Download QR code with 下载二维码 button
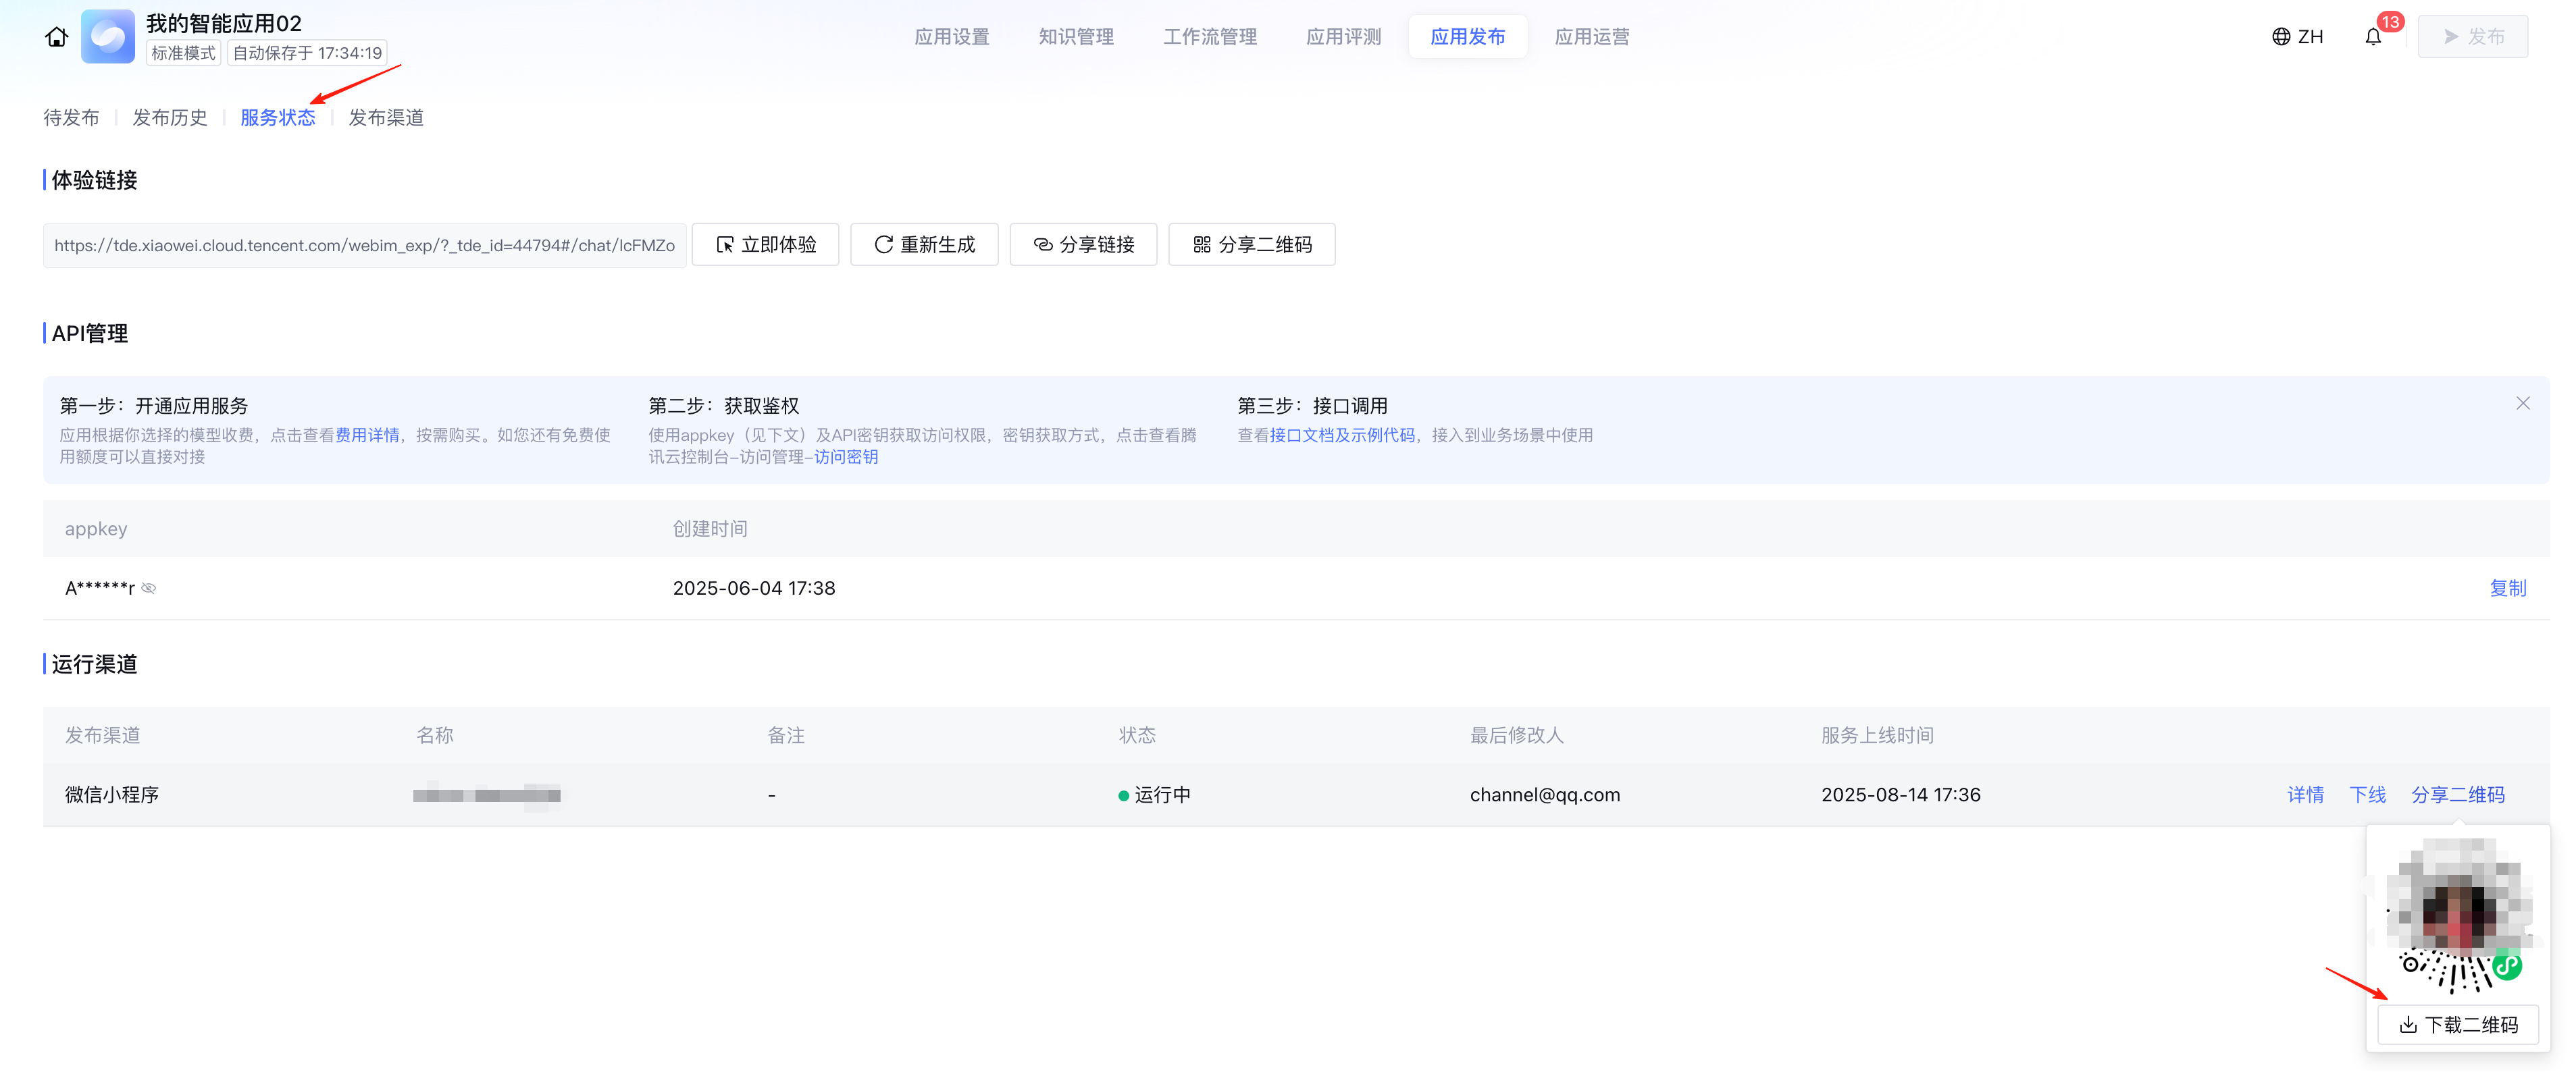This screenshot has width=2576, height=1072. tap(2458, 1025)
